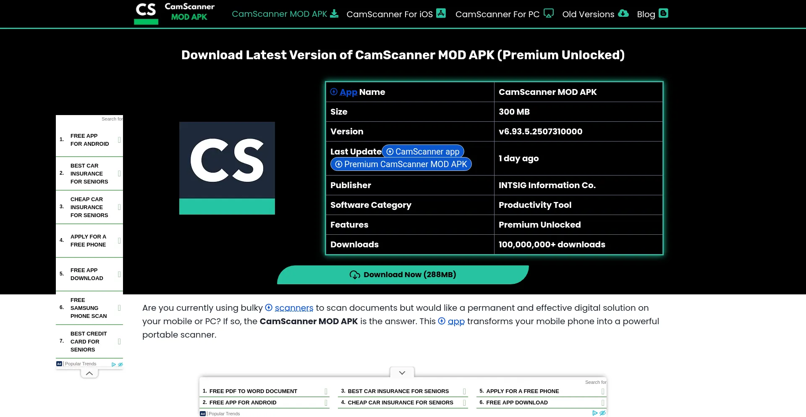Click the 'INTSIG Information Co.' publisher cell

(578, 185)
